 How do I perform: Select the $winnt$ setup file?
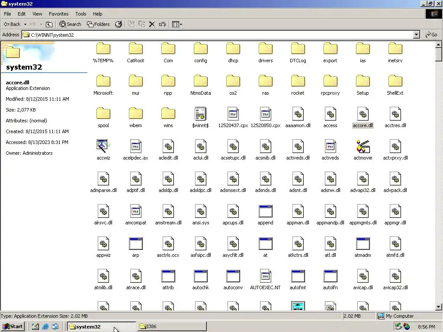click(201, 118)
